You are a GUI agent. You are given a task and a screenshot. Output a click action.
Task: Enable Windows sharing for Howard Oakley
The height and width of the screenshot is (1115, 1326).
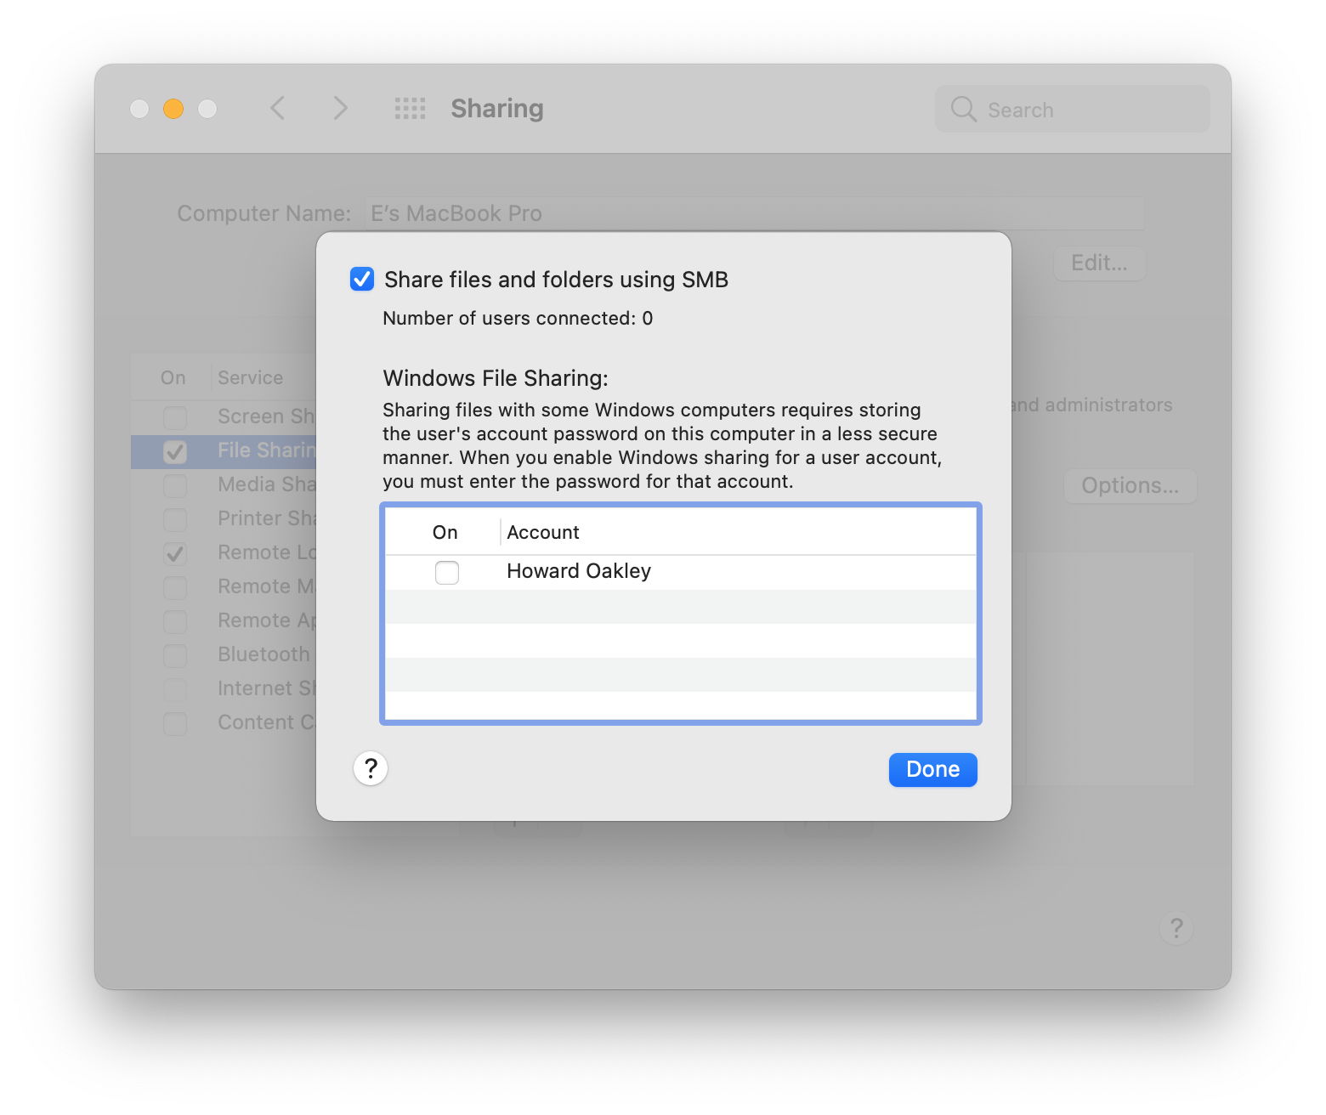(447, 572)
